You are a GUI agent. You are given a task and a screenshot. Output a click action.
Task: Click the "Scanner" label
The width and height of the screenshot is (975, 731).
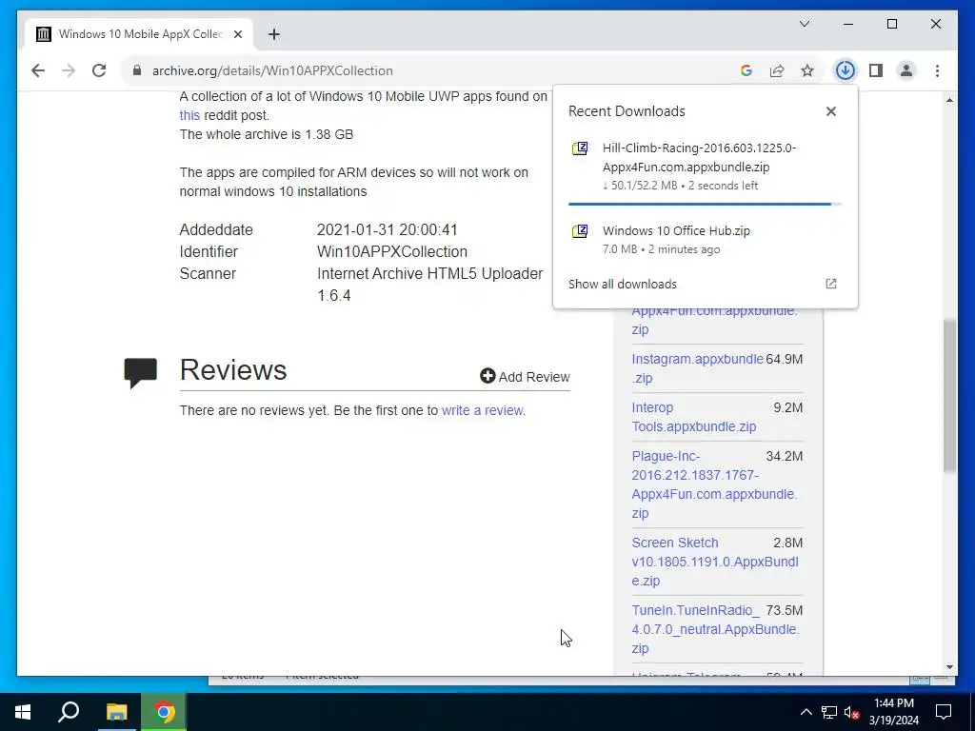tap(208, 273)
